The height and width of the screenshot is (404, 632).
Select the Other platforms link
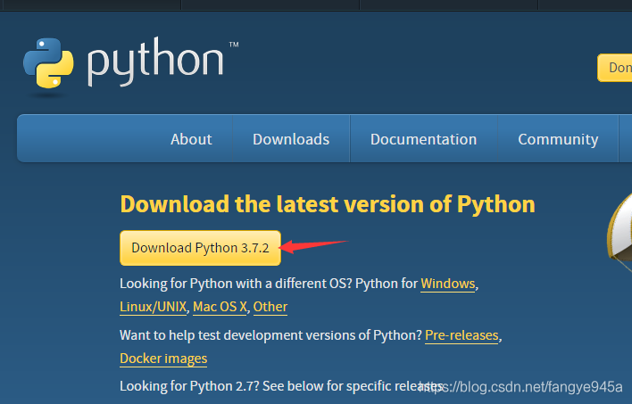coord(270,307)
